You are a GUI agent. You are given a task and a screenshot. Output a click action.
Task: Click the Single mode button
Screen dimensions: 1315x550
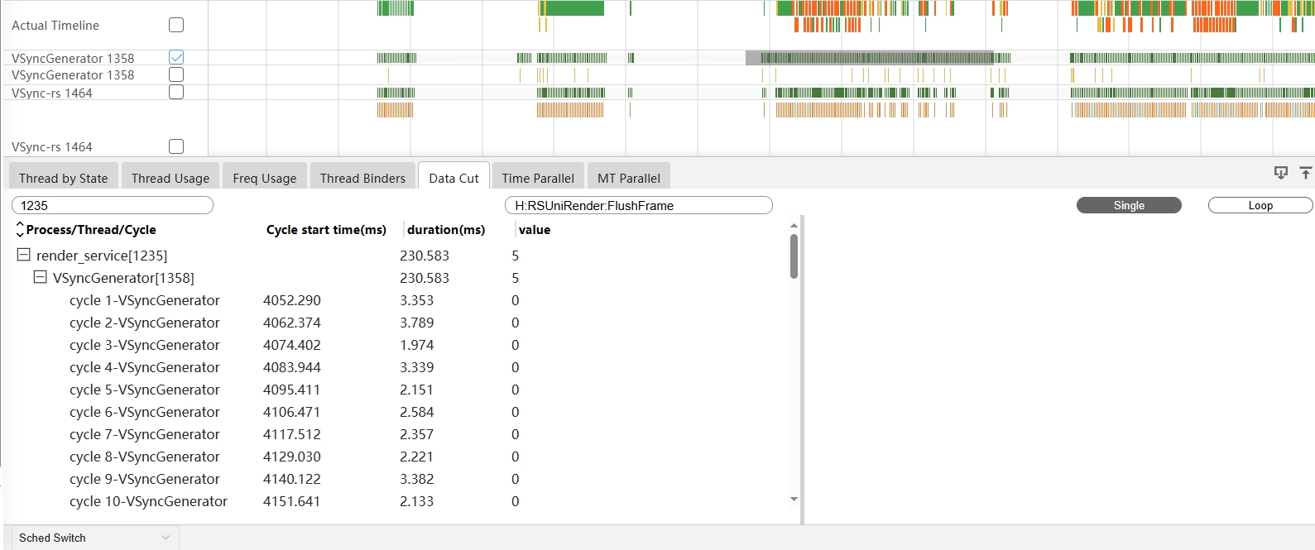[x=1128, y=205]
